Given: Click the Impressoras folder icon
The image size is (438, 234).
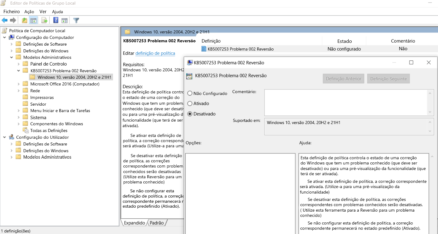Looking at the screenshot, I should (26, 97).
